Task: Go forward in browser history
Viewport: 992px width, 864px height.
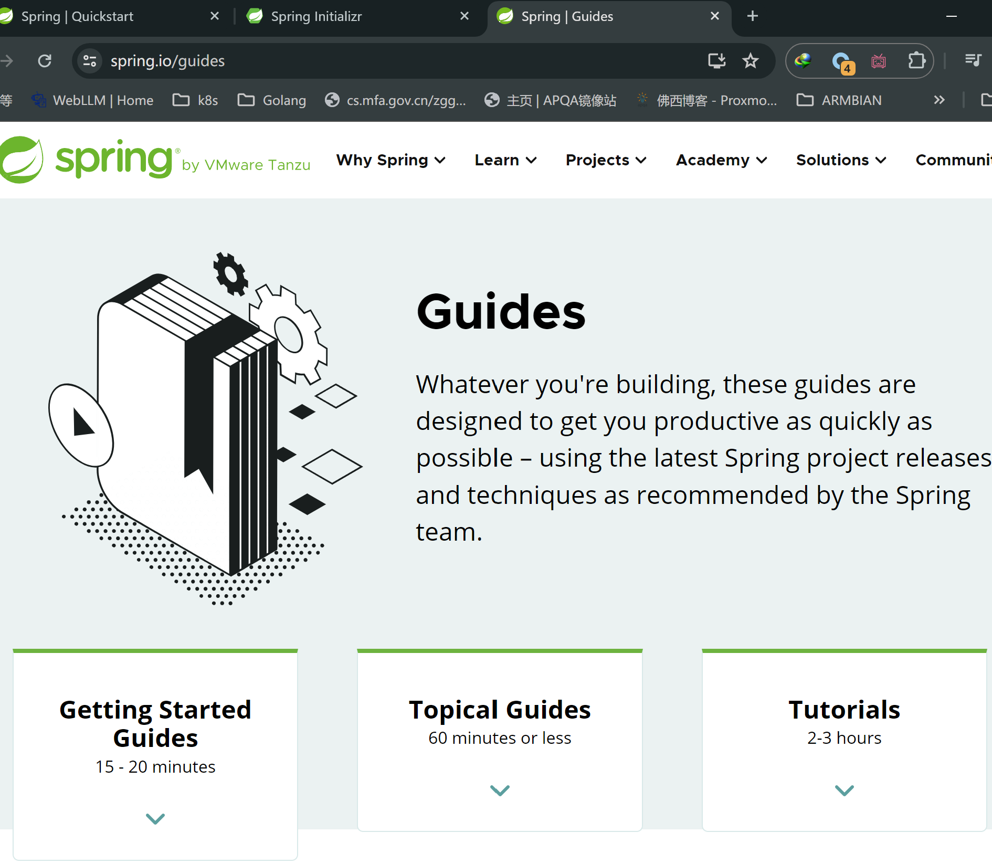Action: [x=7, y=61]
